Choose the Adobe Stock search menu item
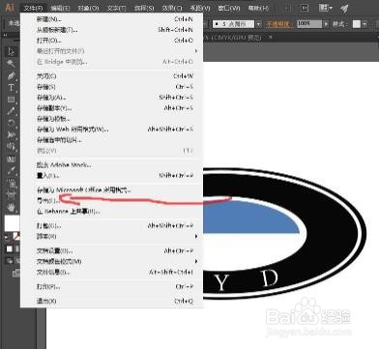 tap(111, 165)
